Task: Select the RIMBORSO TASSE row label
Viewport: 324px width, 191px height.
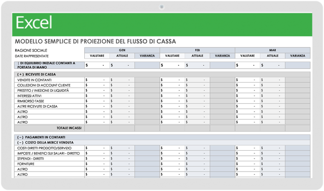Action: 31,101
